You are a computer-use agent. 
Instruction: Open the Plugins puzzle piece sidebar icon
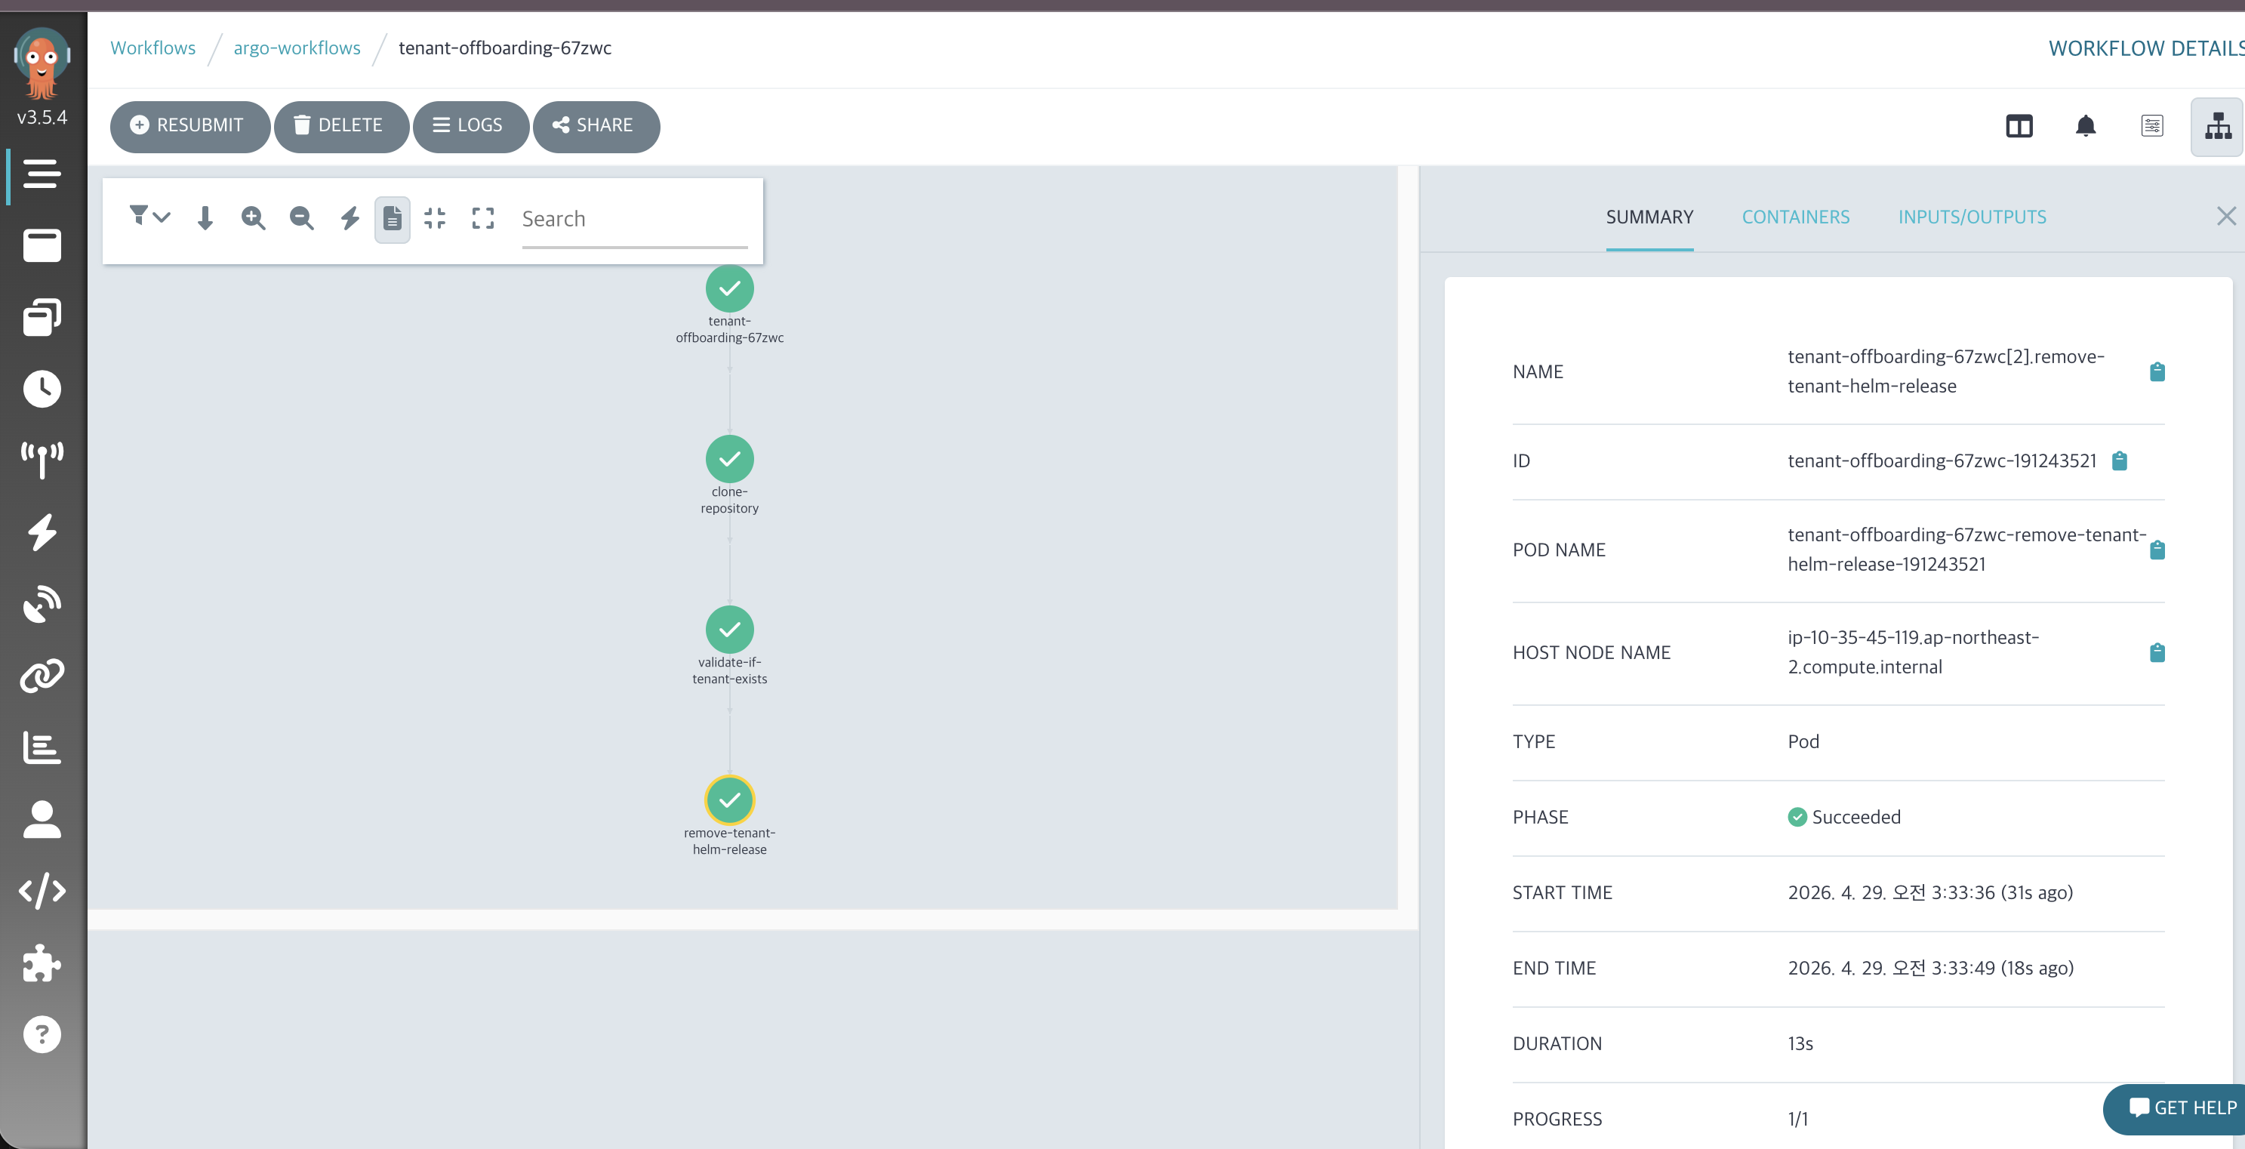(x=42, y=963)
